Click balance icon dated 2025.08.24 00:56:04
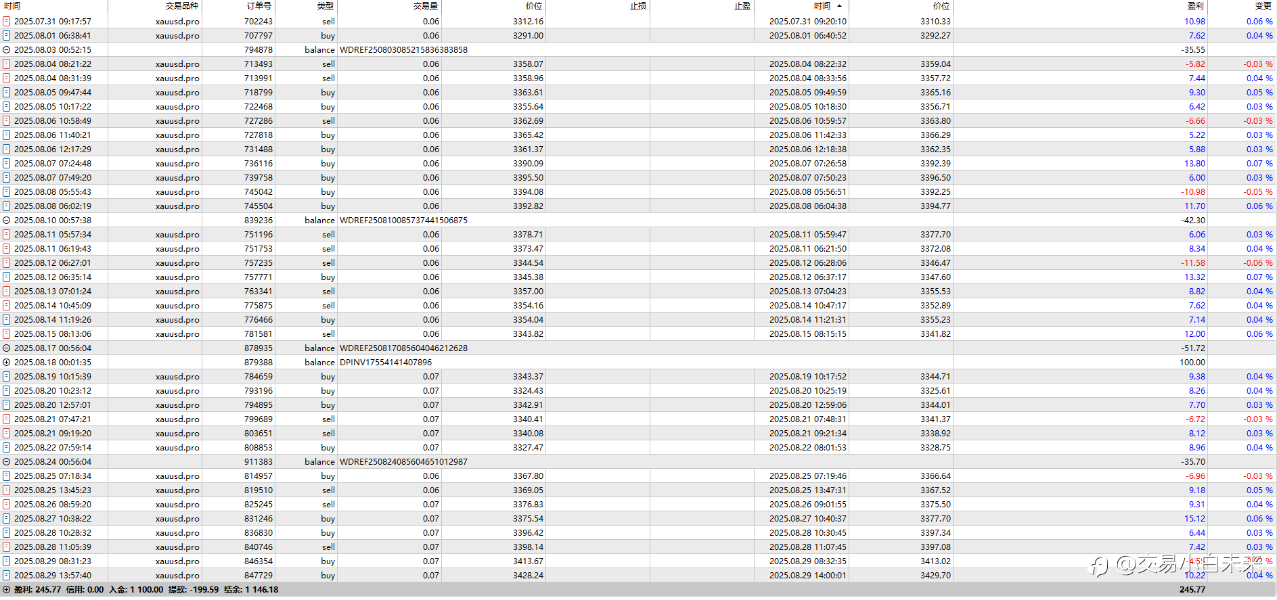 7,462
